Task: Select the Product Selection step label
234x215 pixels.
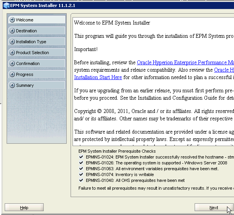Action: pyautogui.click(x=32, y=53)
